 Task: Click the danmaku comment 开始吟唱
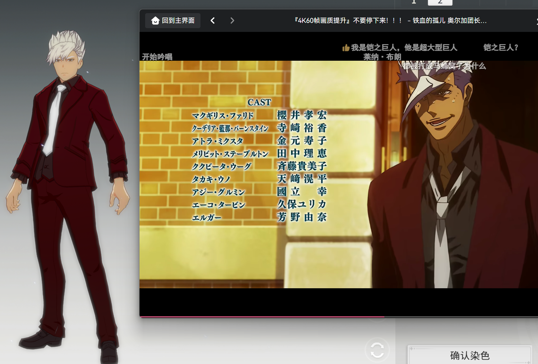(157, 57)
